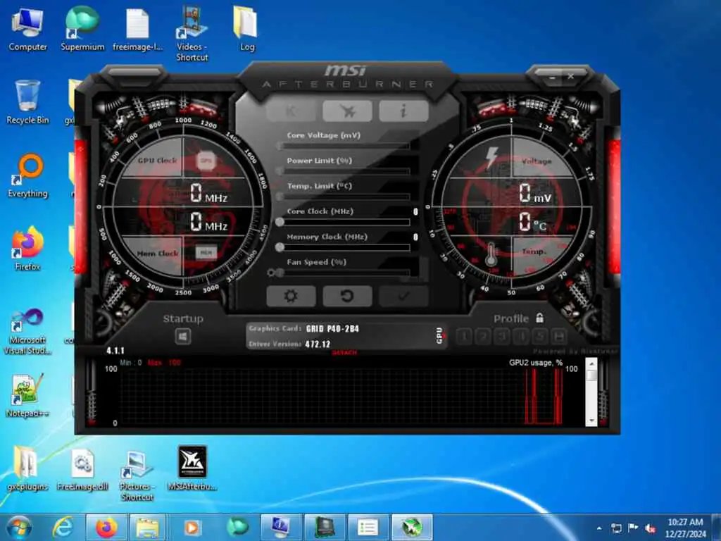
Task: Click the Memory Clock value field
Action: 415,237
